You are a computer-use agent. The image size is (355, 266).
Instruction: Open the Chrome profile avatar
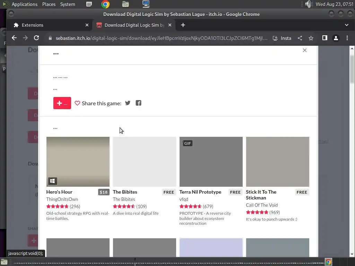336,38
